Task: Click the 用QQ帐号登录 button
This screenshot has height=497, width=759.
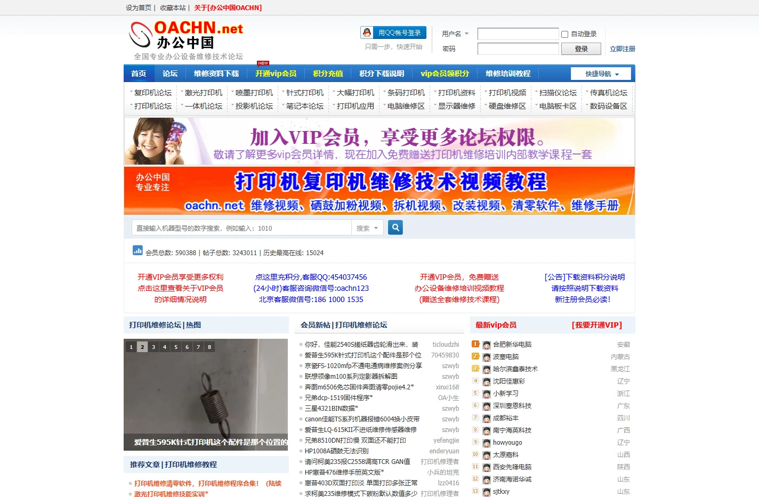Action: click(x=393, y=32)
